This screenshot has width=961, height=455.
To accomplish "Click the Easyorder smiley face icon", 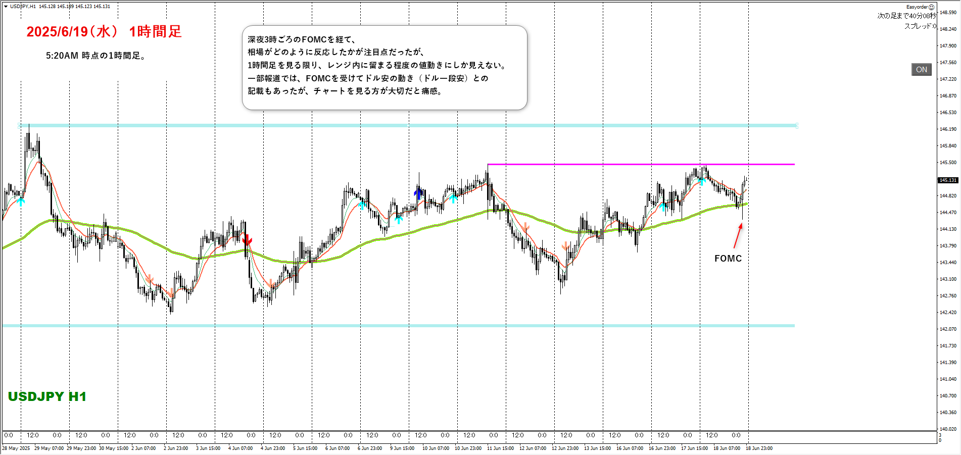I will (932, 7).
